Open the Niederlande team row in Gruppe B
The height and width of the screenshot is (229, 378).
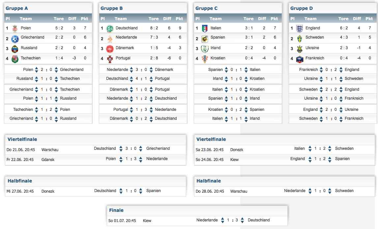coord(143,38)
